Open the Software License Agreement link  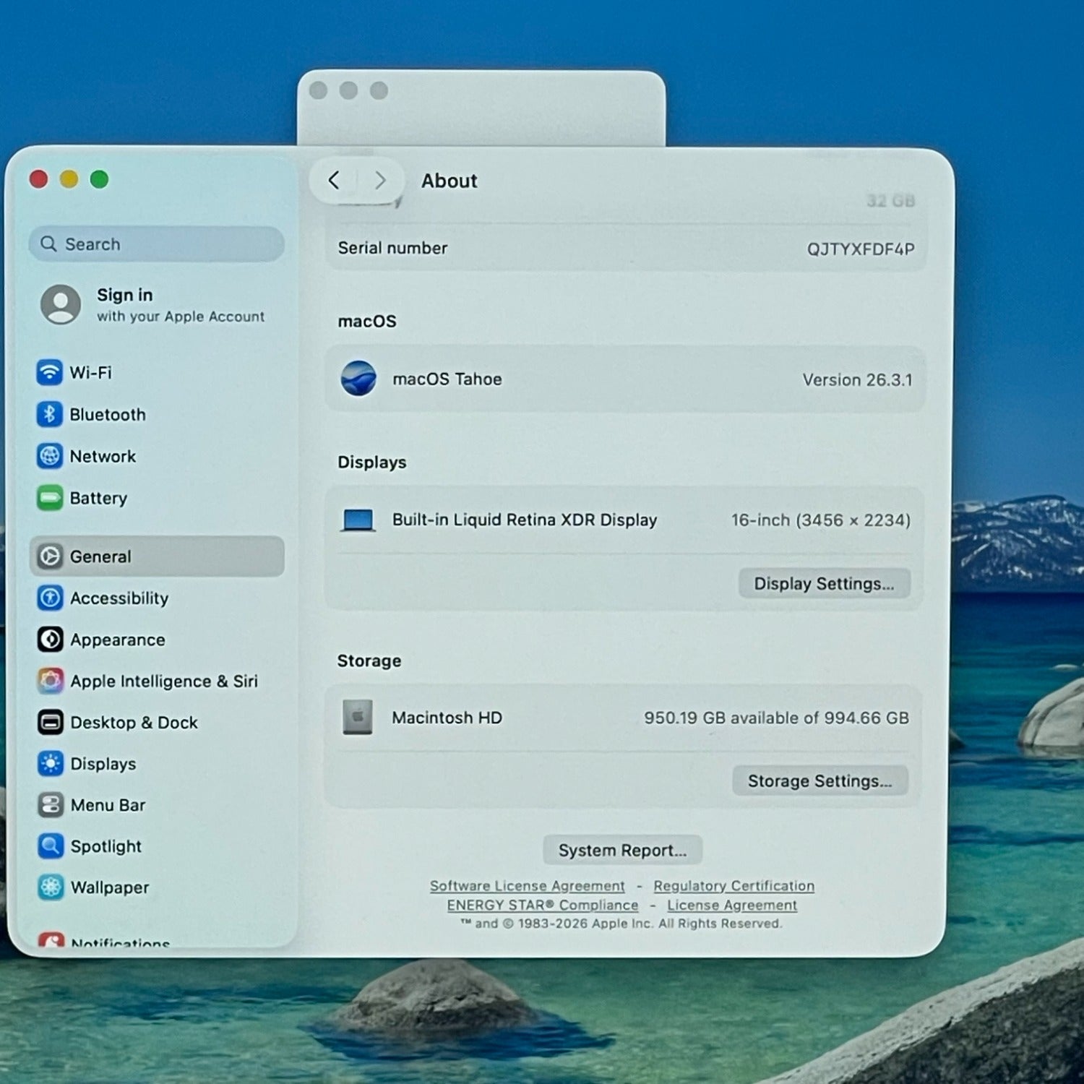tap(527, 886)
